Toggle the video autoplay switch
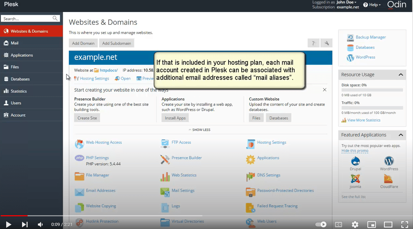This screenshot has height=229, width=413. pos(321,224)
